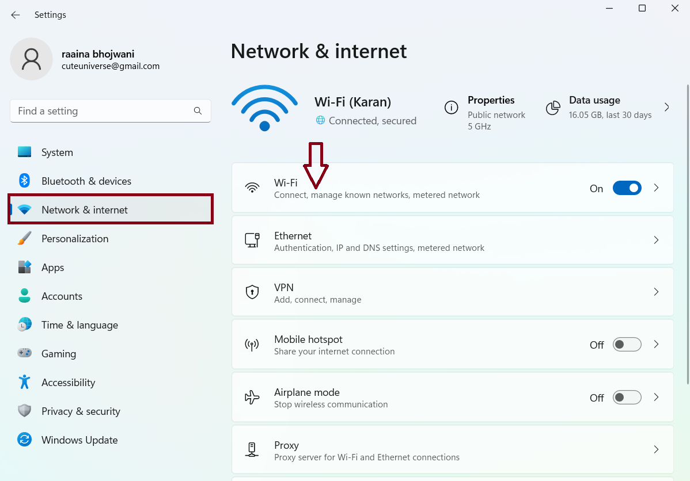Click the back arrow in Settings
The width and height of the screenshot is (690, 481).
click(16, 15)
